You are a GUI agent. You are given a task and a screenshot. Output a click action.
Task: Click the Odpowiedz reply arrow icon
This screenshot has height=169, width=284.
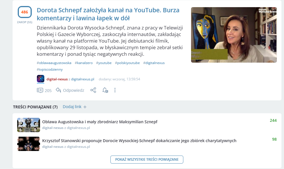click(59, 90)
